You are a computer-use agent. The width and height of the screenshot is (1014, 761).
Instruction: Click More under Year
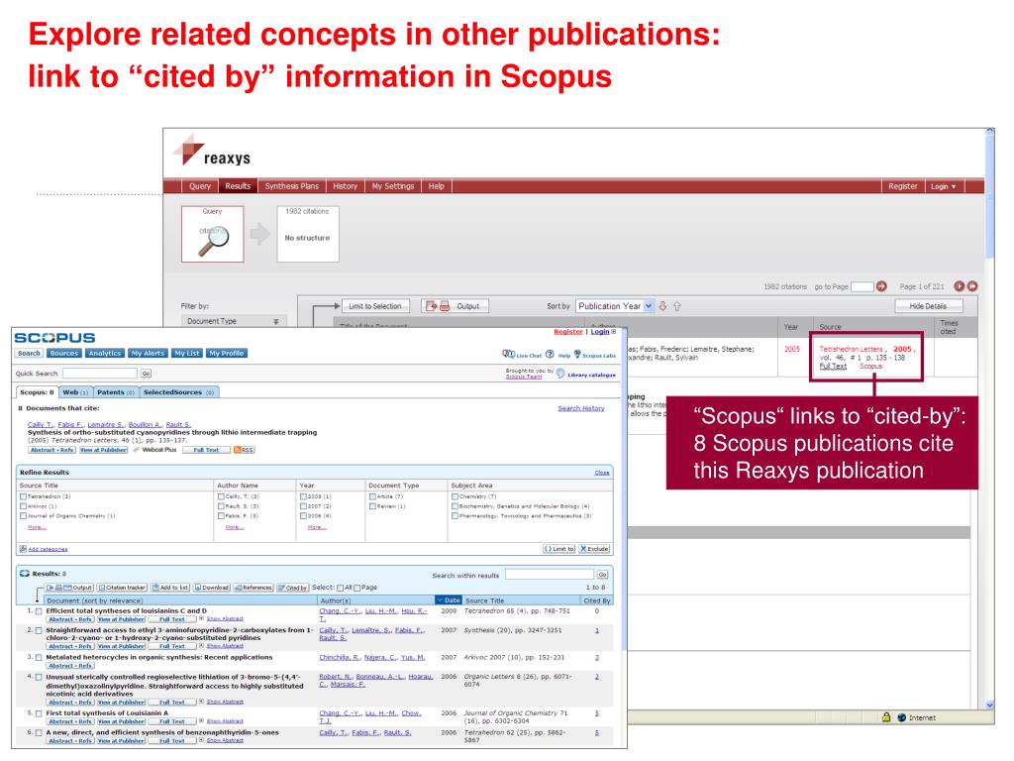tap(316, 527)
